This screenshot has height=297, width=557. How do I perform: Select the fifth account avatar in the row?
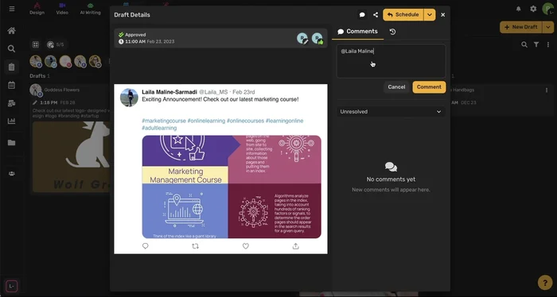(95, 61)
